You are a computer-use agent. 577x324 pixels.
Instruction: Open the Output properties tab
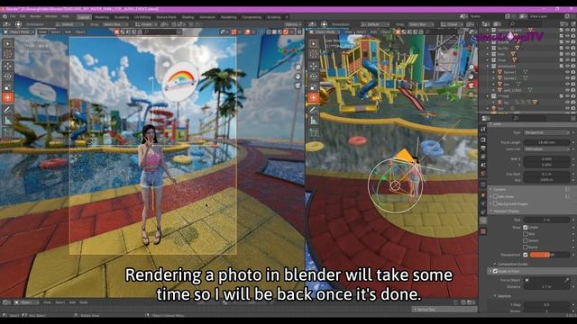point(483,148)
